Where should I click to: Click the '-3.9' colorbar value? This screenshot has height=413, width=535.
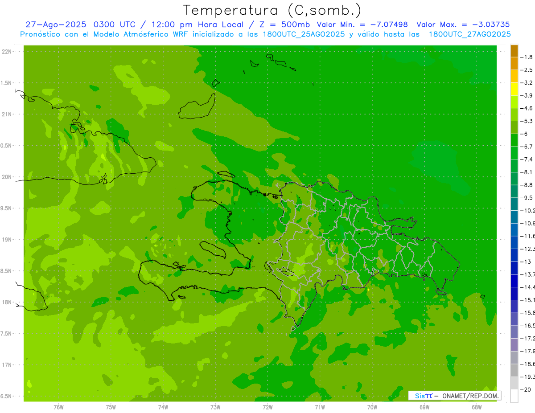[527, 95]
